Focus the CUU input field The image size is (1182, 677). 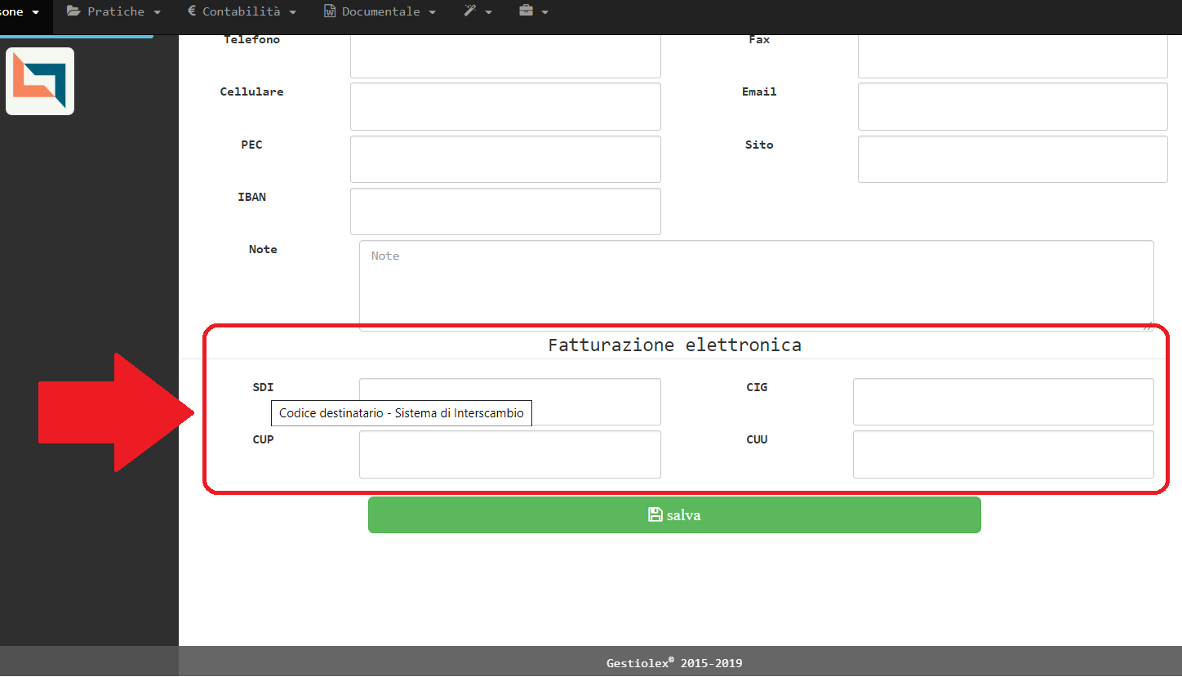pyautogui.click(x=1003, y=454)
